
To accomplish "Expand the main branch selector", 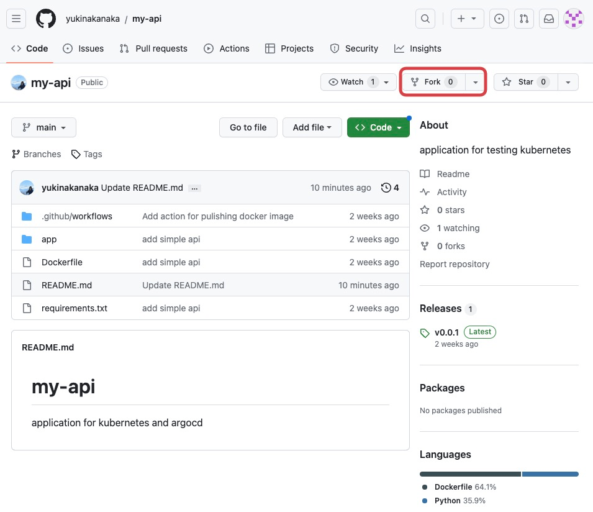I will point(43,127).
